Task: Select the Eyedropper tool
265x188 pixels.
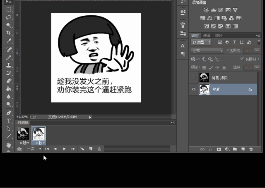Action: pyautogui.click(x=9, y=41)
